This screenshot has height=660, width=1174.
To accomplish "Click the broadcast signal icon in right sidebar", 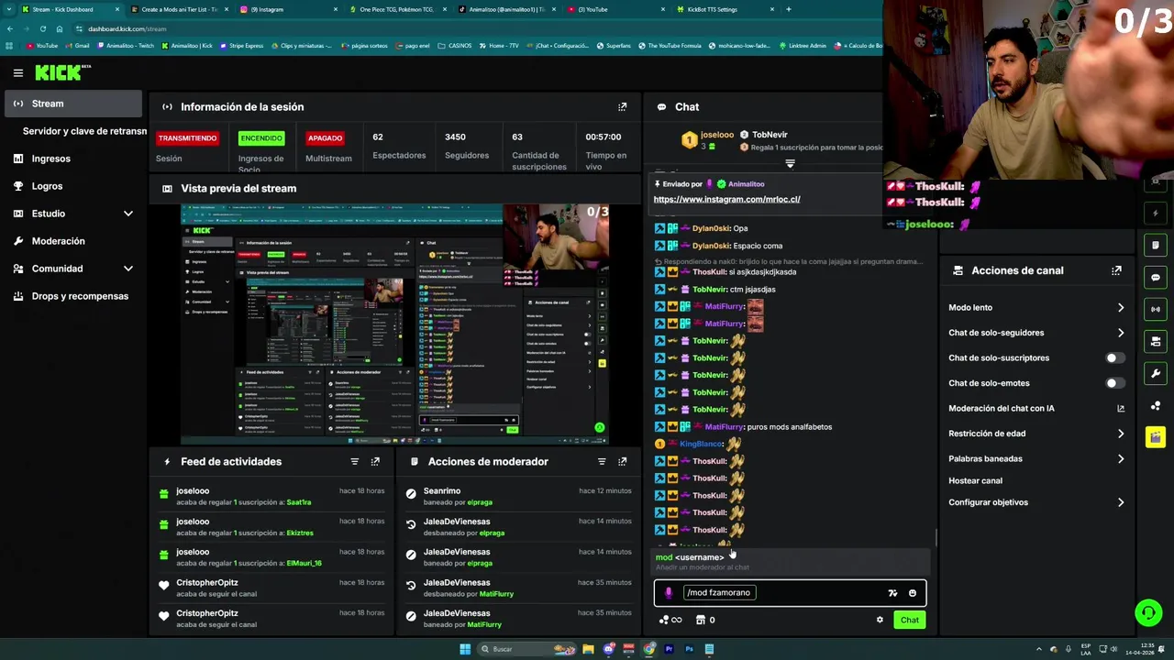I will point(1156,310).
